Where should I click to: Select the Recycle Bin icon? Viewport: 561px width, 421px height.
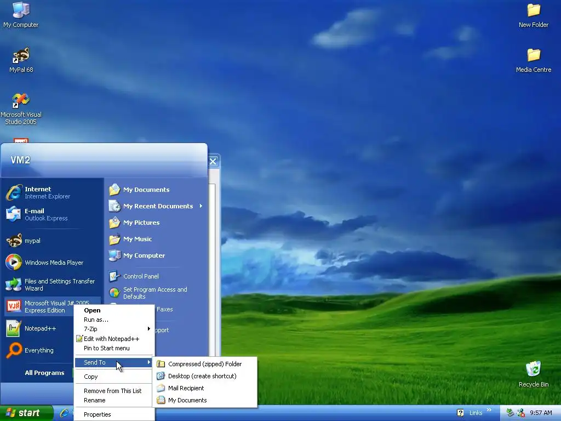[x=534, y=374]
